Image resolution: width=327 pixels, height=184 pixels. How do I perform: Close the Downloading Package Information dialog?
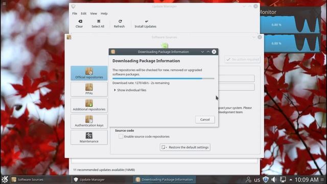point(214,52)
